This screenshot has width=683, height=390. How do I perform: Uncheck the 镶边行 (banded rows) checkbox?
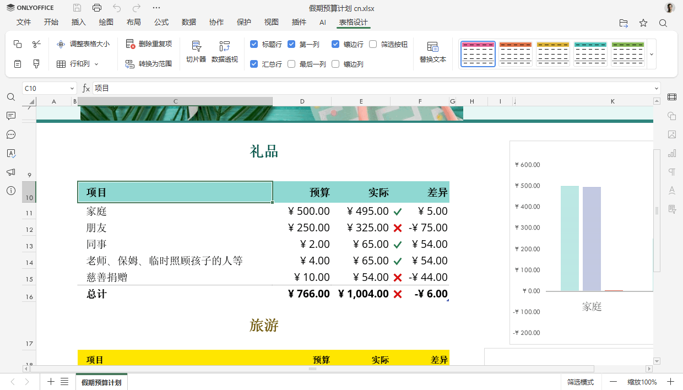[335, 45]
